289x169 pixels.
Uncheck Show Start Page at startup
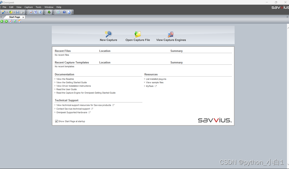[x=56, y=121]
